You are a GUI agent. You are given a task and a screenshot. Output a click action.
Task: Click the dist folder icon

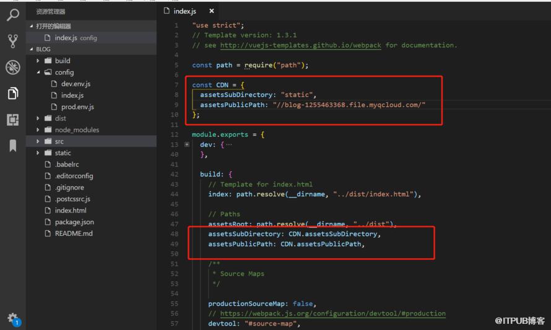click(x=48, y=118)
